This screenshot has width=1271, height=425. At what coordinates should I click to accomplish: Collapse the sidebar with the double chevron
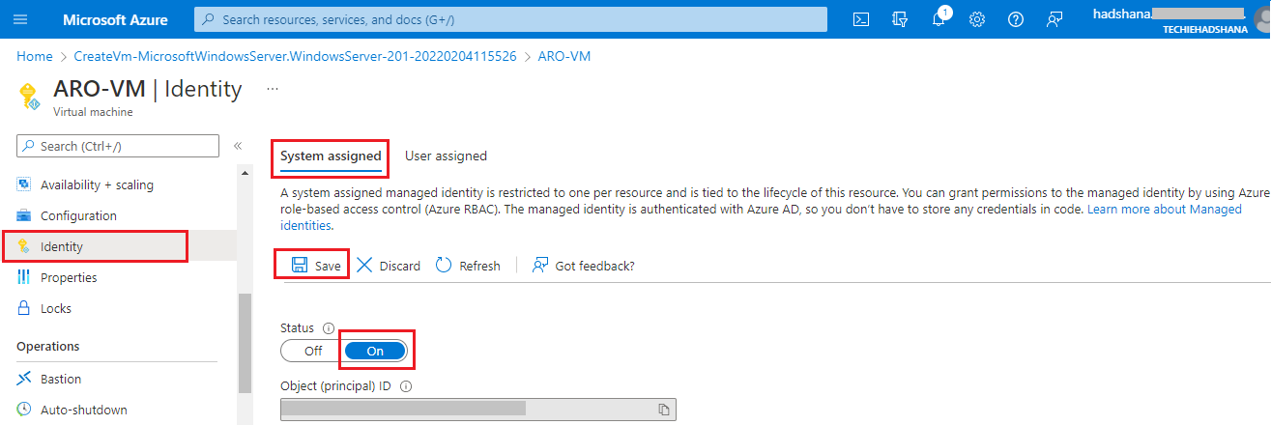(238, 146)
